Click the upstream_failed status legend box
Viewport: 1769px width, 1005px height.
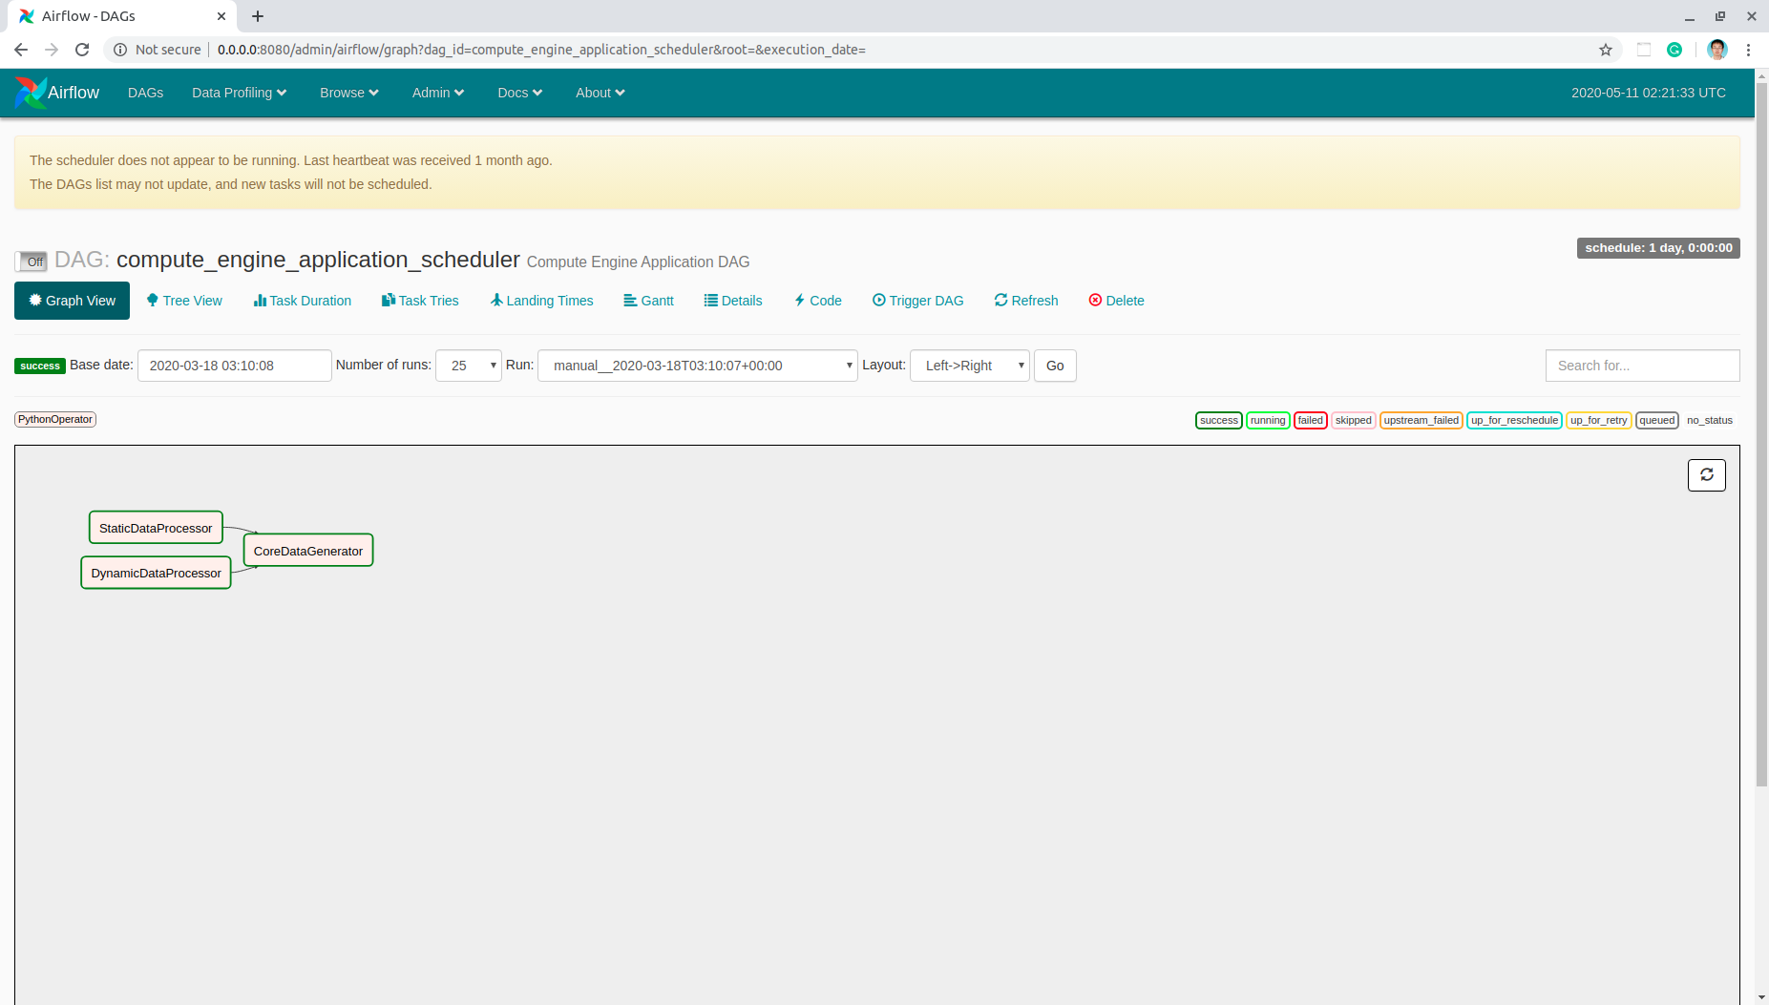point(1421,420)
